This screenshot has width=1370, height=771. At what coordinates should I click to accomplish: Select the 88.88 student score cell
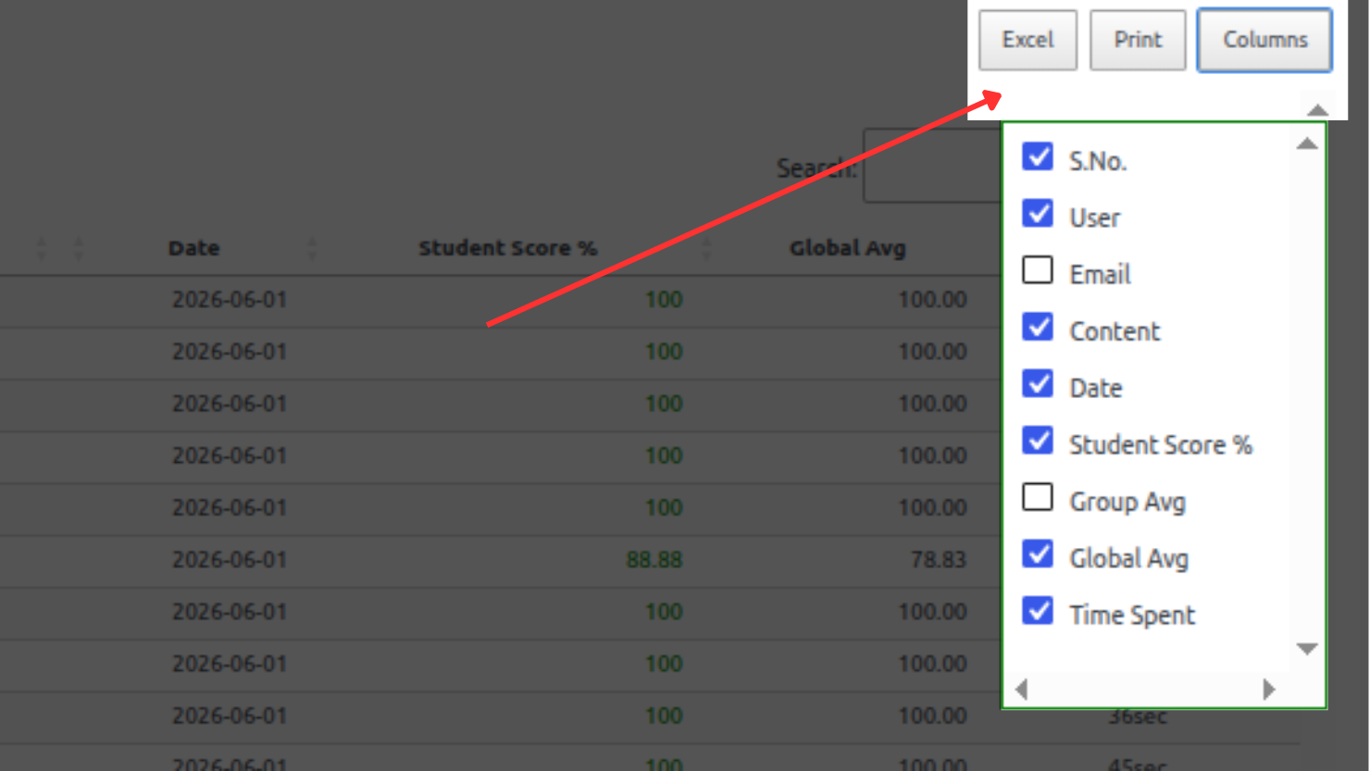pos(654,560)
